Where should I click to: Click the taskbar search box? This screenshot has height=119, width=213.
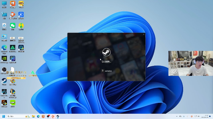click(x=18, y=116)
